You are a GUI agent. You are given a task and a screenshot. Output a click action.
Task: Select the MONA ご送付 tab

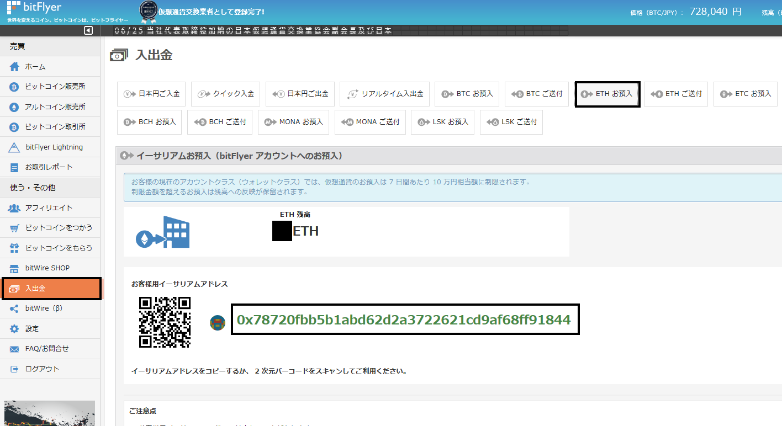click(369, 122)
